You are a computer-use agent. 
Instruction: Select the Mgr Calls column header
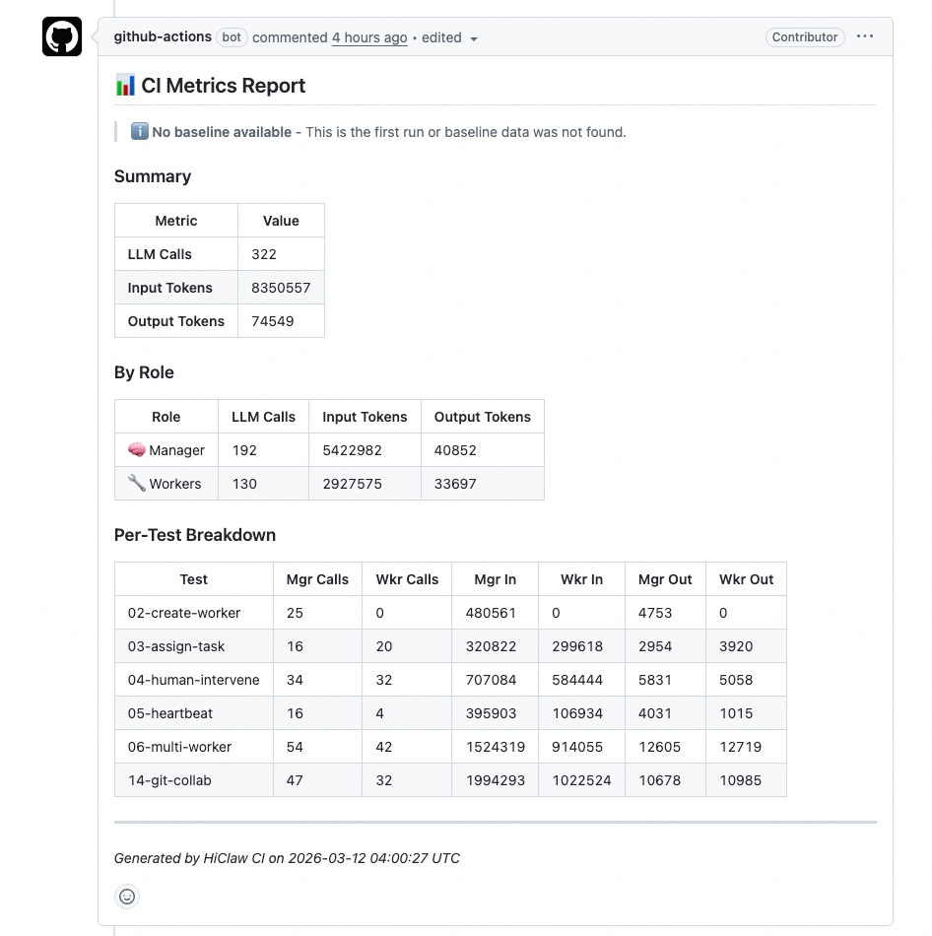pos(317,579)
